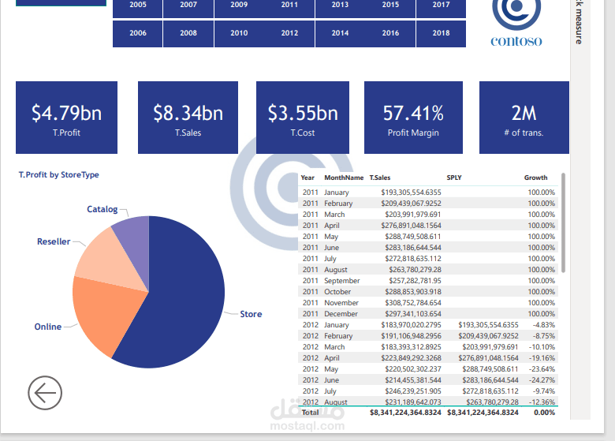
Task: Click April 2011 sales $276,891,048.1564
Action: pos(411,225)
